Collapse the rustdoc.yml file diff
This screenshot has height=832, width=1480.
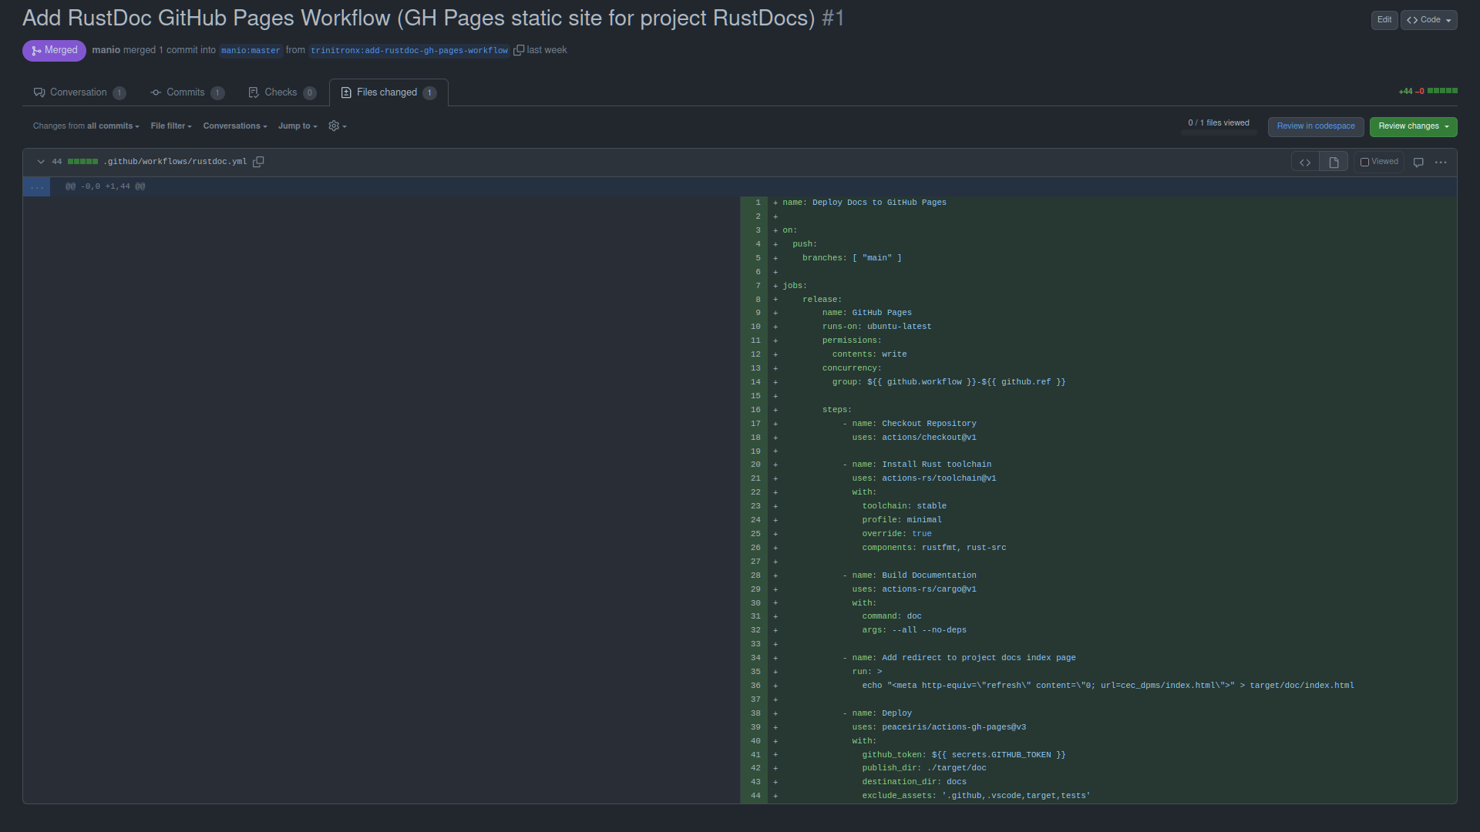point(41,162)
